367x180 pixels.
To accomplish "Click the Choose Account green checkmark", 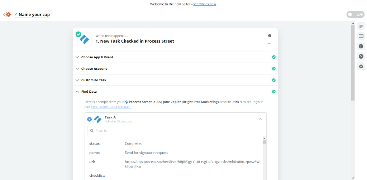I will (x=273, y=69).
